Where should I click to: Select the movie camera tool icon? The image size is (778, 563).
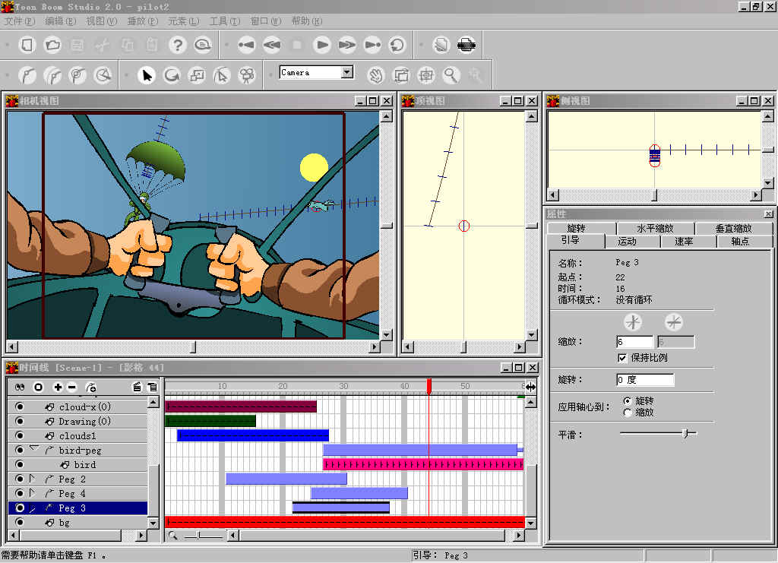click(247, 75)
